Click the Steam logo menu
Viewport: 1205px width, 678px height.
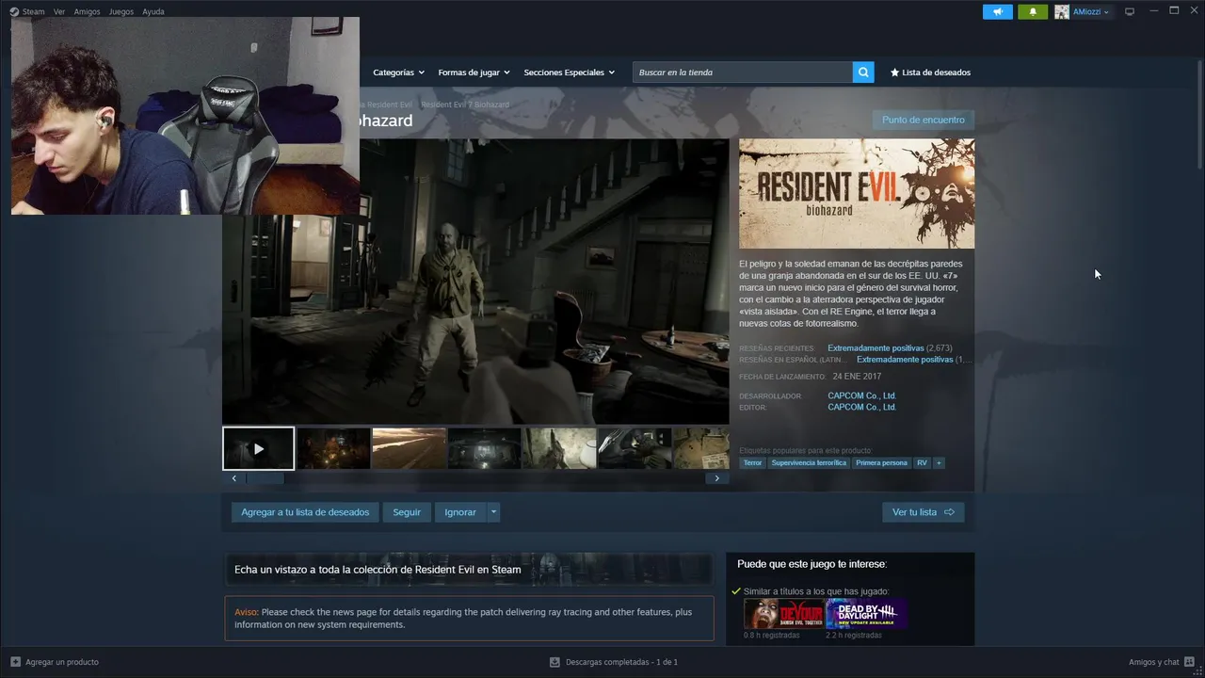(x=27, y=11)
